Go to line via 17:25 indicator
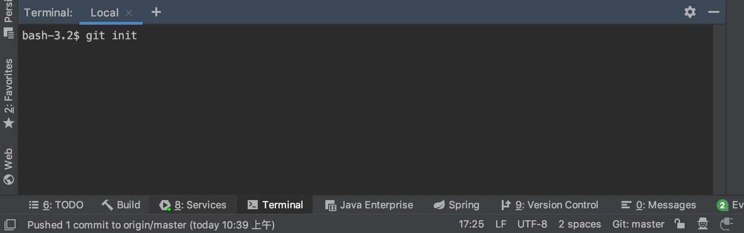Viewport: 744px width, 233px height. [471, 224]
